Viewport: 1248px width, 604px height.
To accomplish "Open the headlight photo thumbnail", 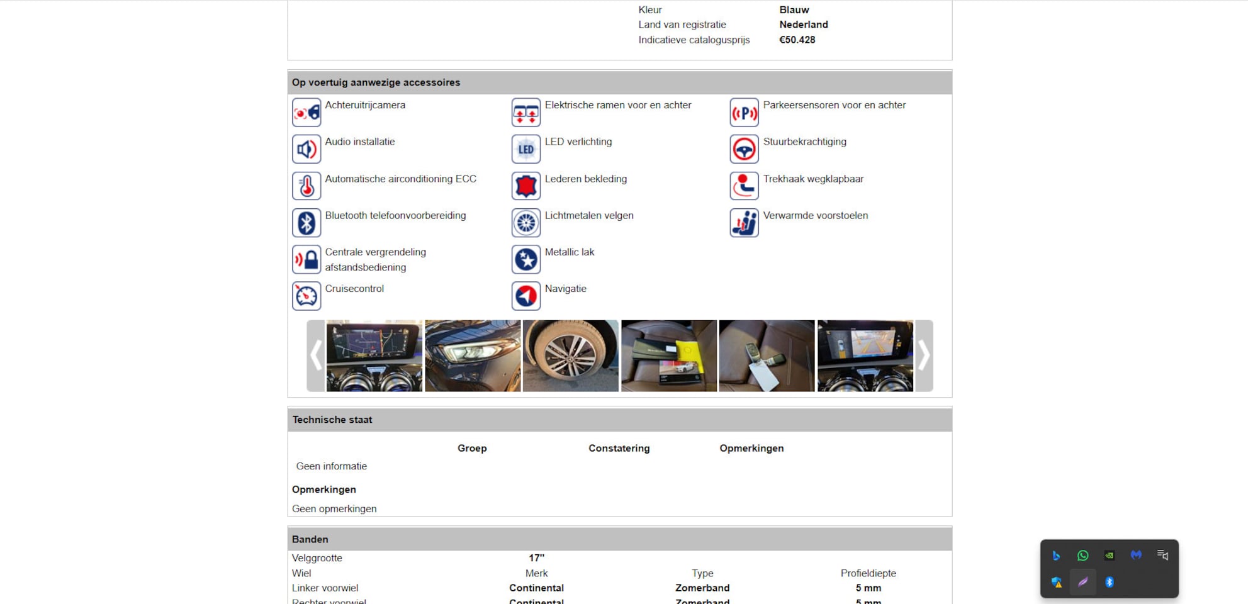I will (x=473, y=356).
